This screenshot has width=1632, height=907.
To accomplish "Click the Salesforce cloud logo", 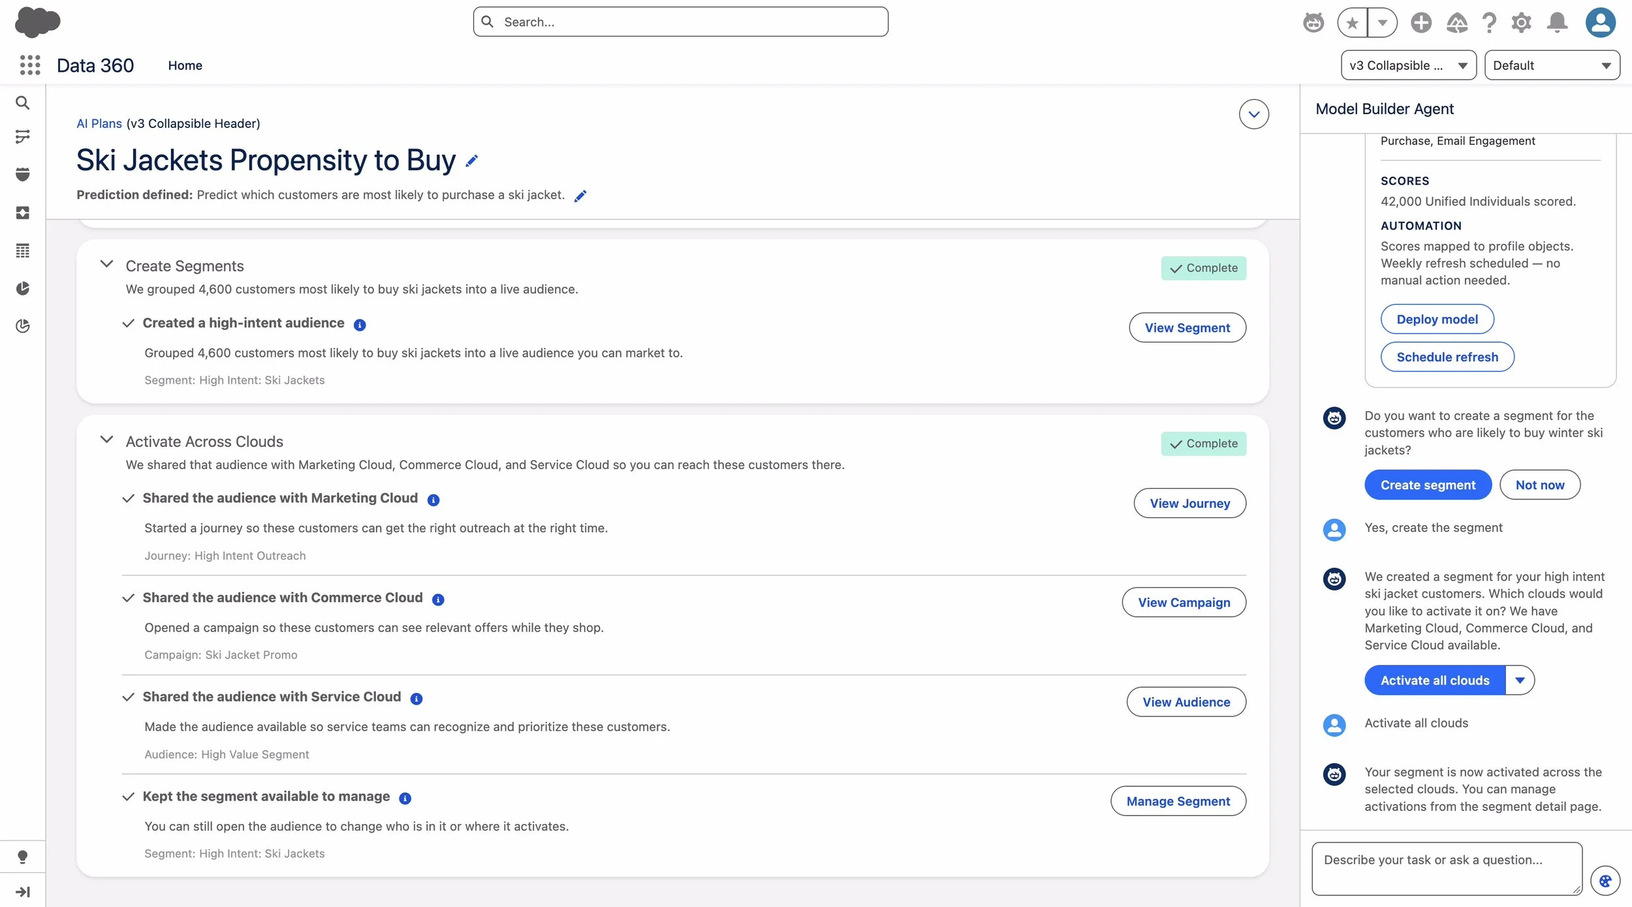I will [x=37, y=22].
